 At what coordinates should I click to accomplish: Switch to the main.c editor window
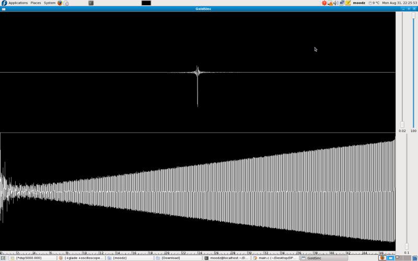pyautogui.click(x=275, y=258)
